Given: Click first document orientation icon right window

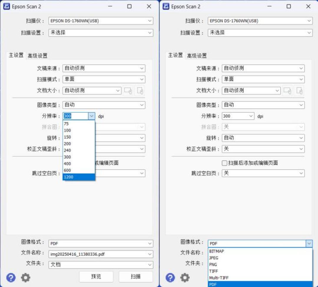Looking at the screenshot, I should point(287,90).
